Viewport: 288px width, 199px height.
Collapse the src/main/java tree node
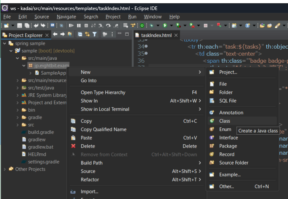click(x=17, y=58)
